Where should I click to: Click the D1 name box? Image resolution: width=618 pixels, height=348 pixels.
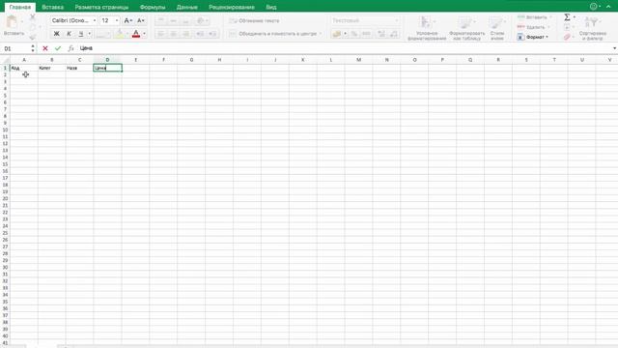pos(15,48)
